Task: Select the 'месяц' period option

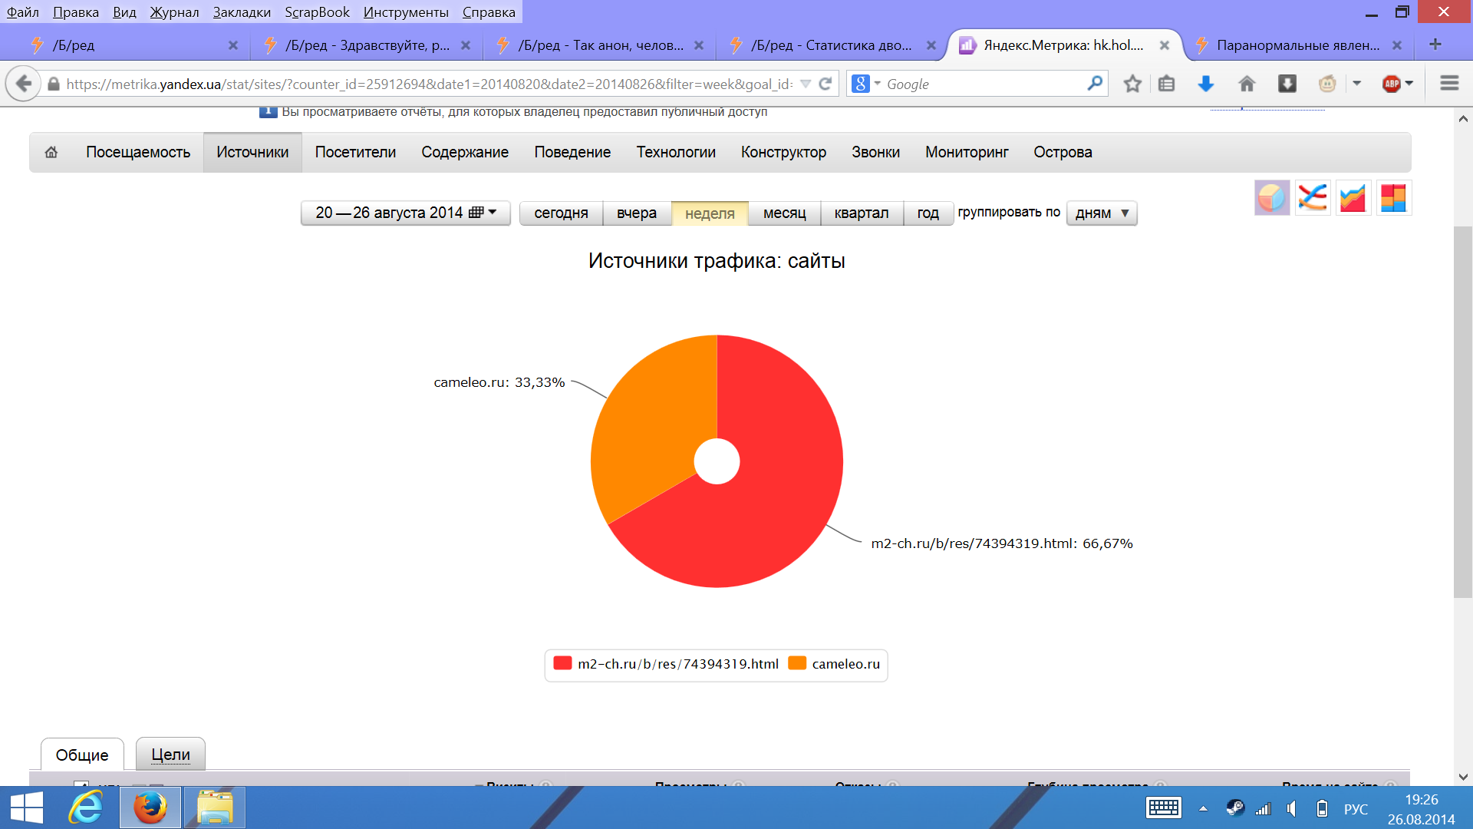Action: click(784, 213)
